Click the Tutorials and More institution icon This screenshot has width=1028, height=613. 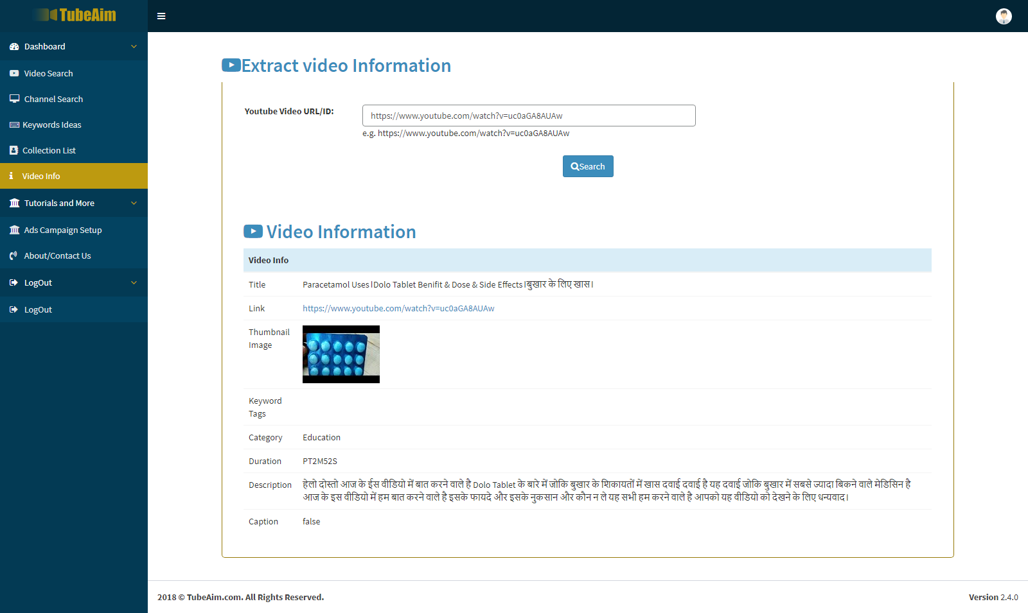(14, 203)
